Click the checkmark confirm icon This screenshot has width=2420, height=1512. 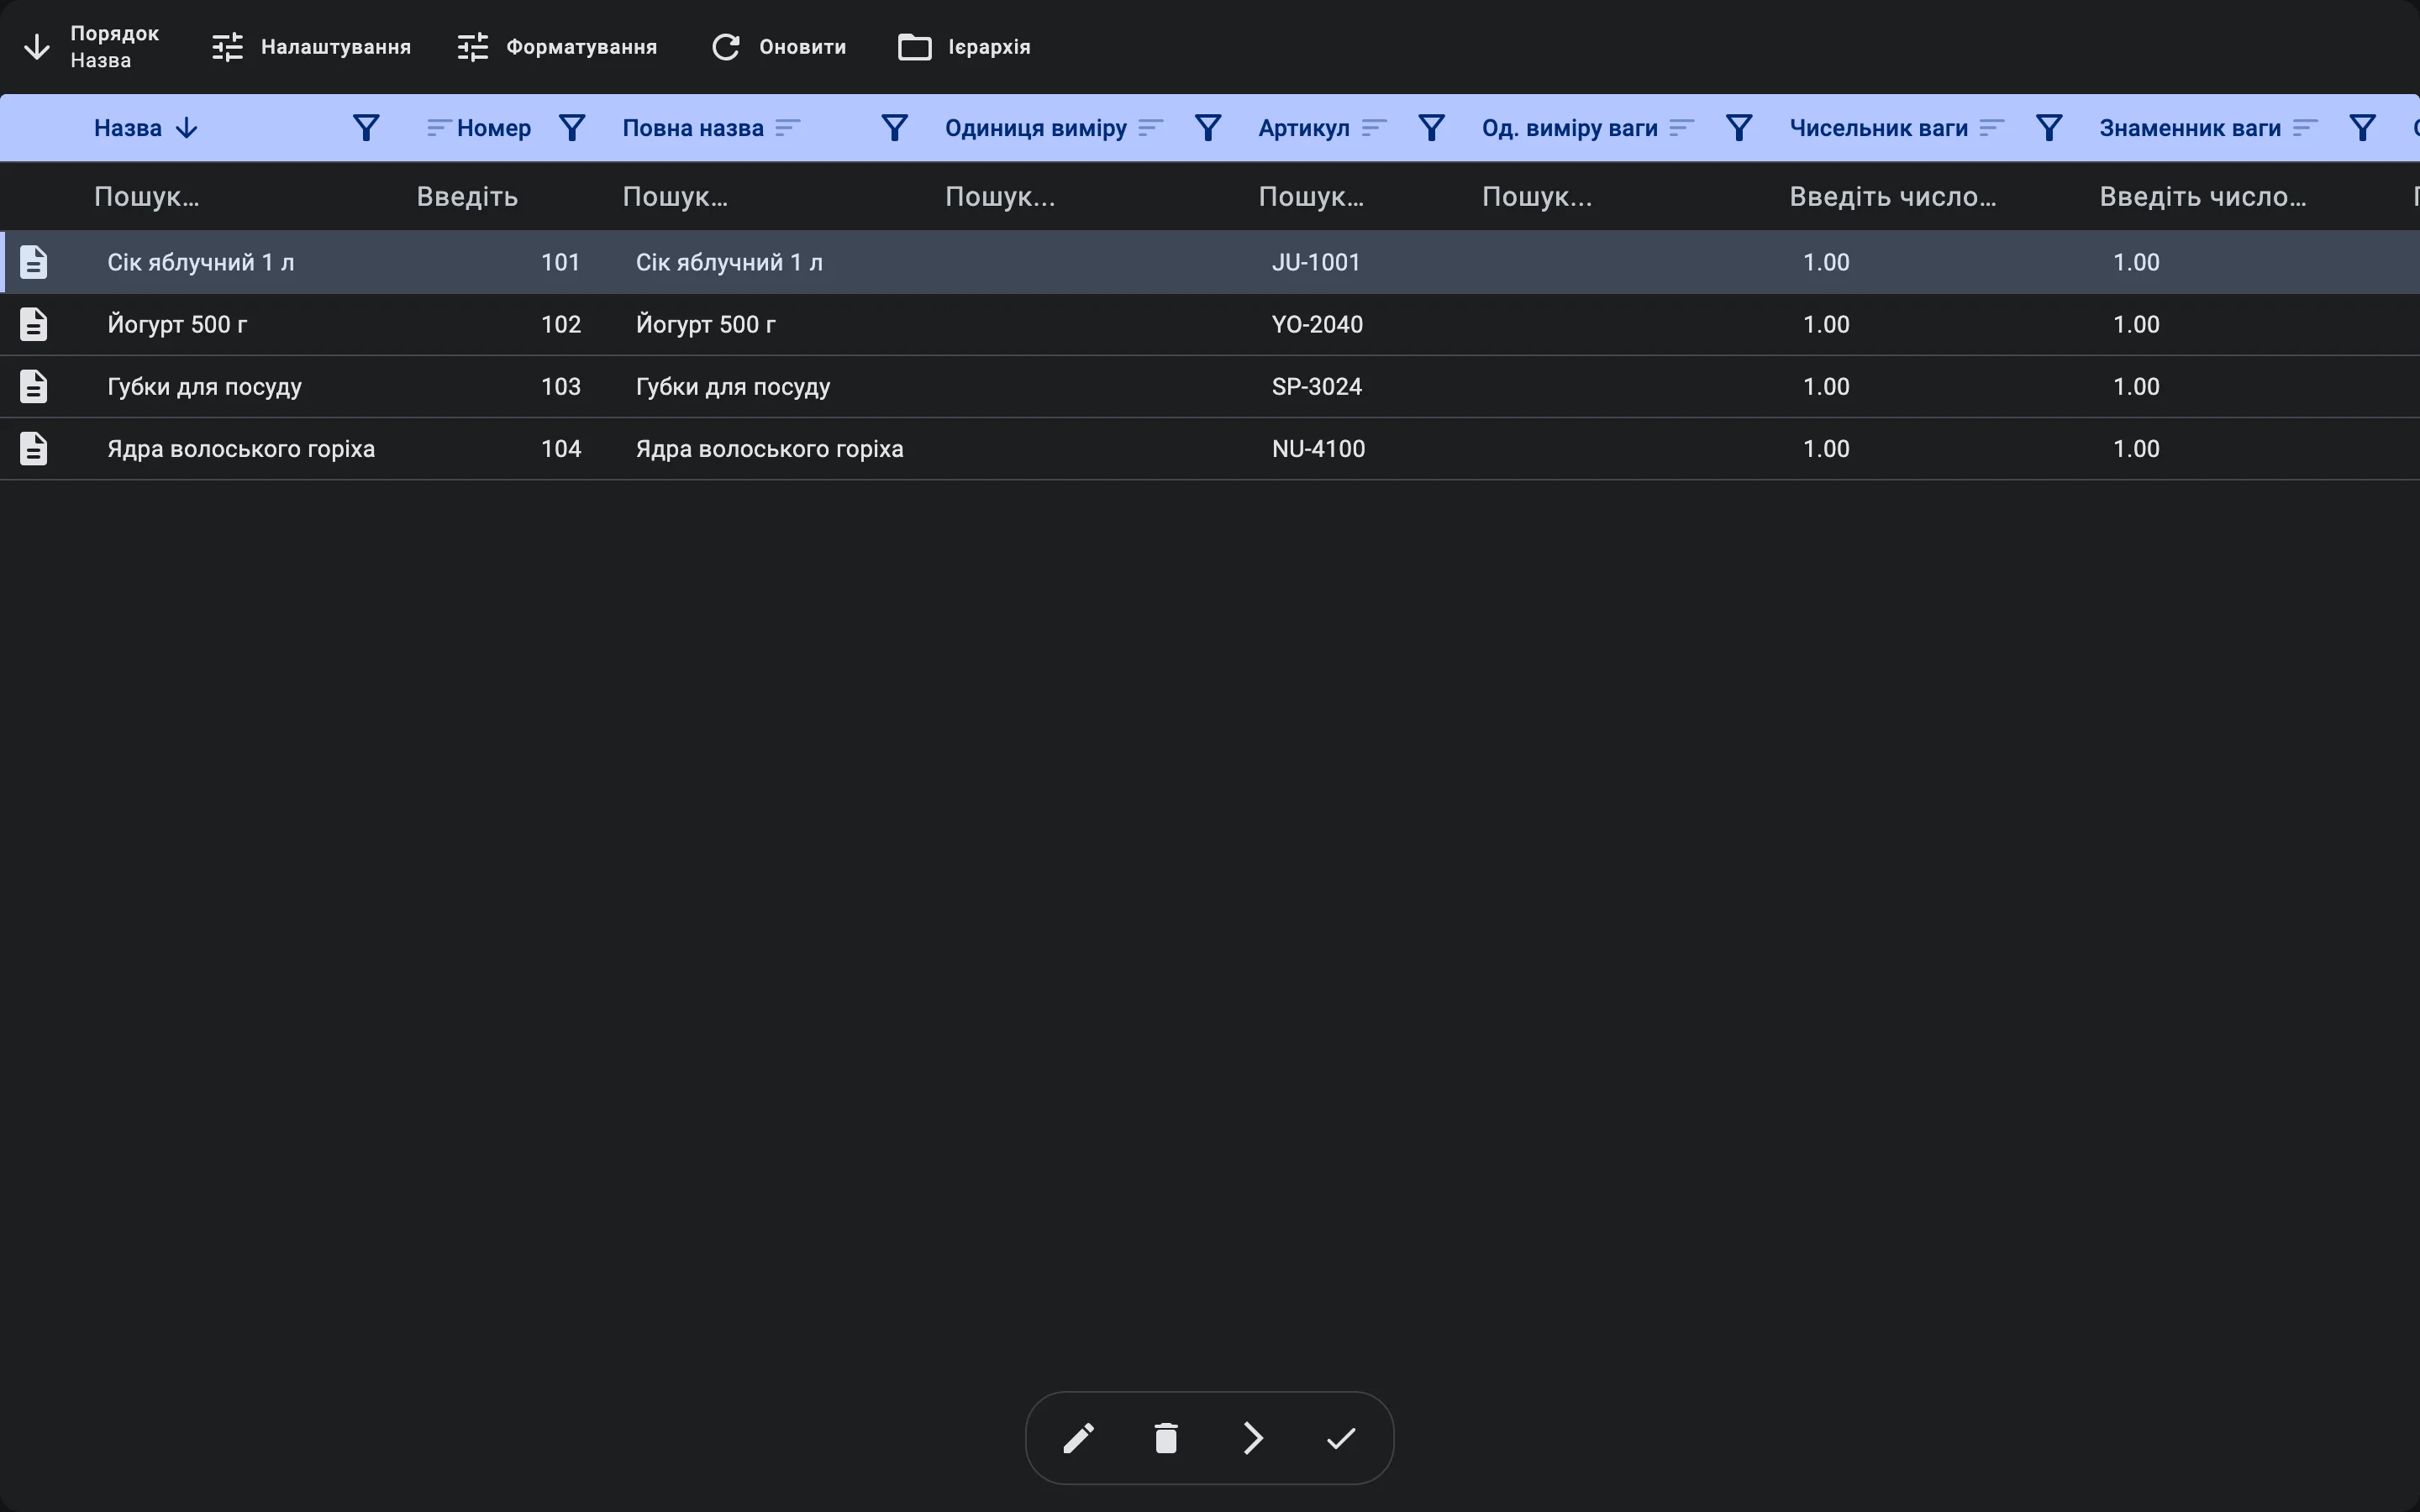coord(1341,1438)
